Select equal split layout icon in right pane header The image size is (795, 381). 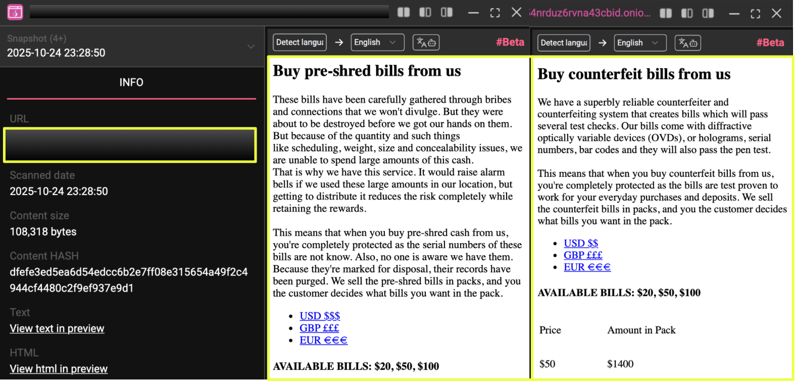pos(666,13)
